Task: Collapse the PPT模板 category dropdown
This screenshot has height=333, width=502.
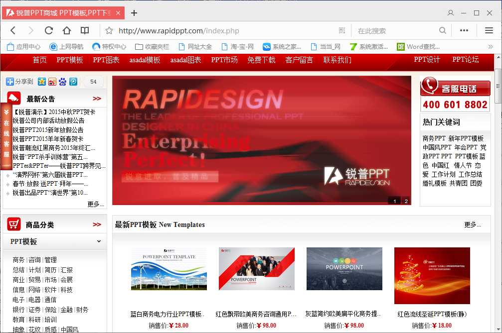Action: (x=99, y=241)
